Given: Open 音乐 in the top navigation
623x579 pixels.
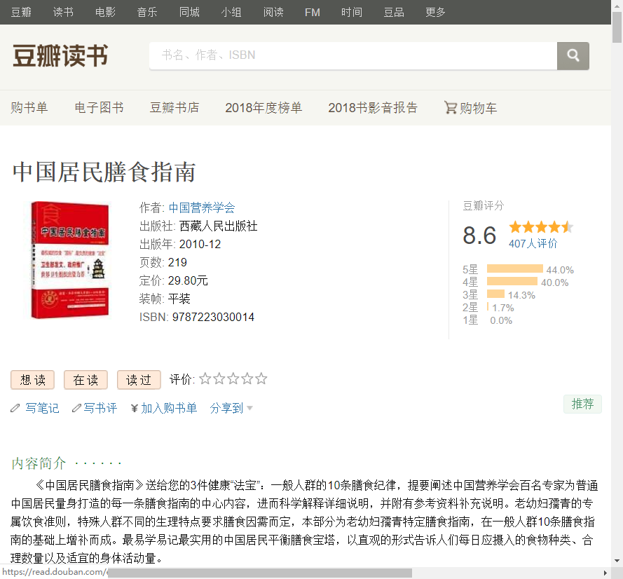Looking at the screenshot, I should (x=147, y=13).
